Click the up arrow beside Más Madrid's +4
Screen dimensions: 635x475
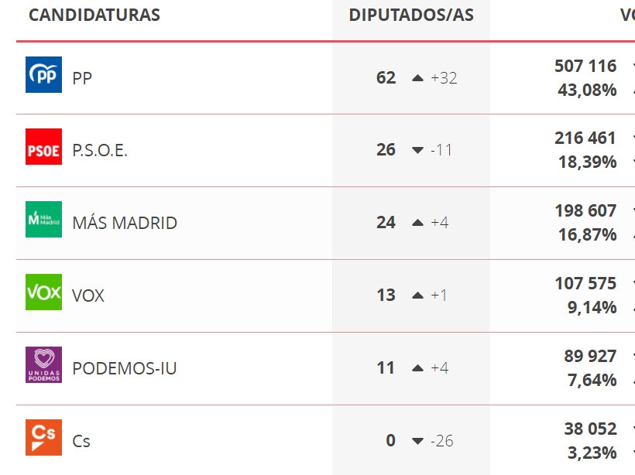click(417, 223)
